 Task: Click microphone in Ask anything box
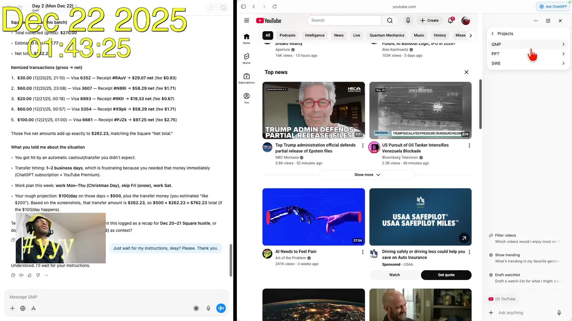559,313
